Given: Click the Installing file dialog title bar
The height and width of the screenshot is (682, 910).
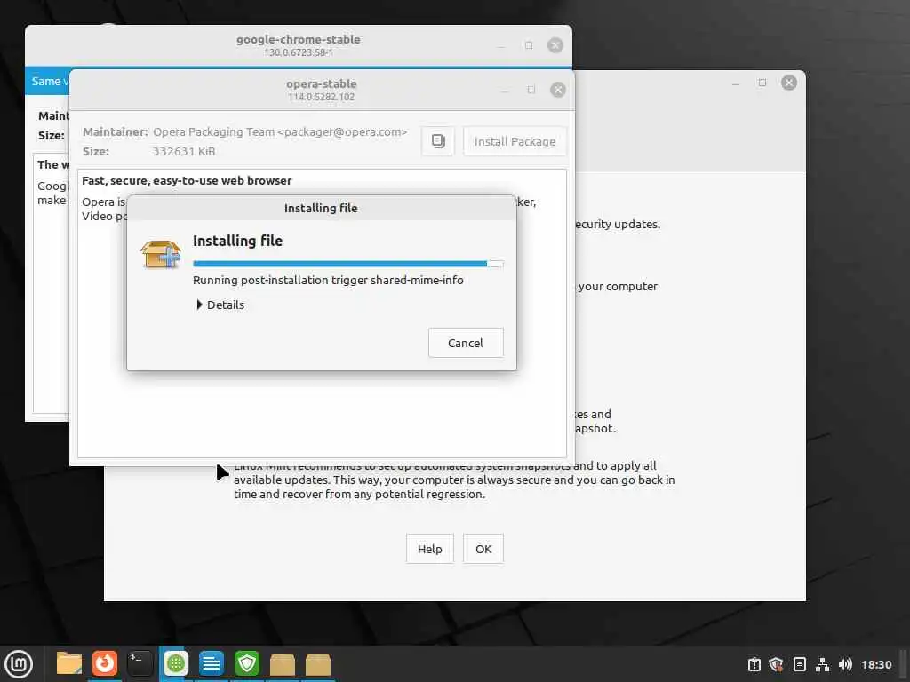Looking at the screenshot, I should 321,208.
